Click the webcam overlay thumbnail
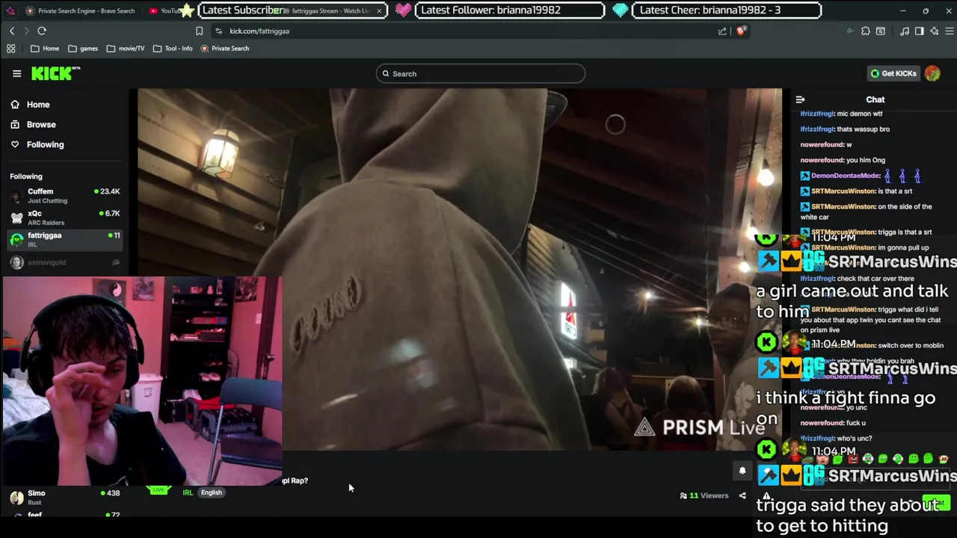The width and height of the screenshot is (957, 538). 141,381
